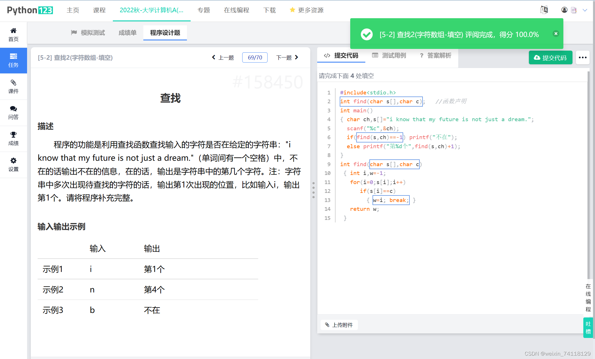Go to previous question 上一题
The image size is (595, 359).
tap(223, 57)
